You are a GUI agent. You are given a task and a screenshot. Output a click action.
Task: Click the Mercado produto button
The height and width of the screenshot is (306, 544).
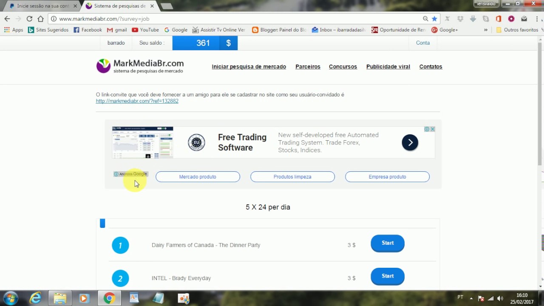click(198, 177)
